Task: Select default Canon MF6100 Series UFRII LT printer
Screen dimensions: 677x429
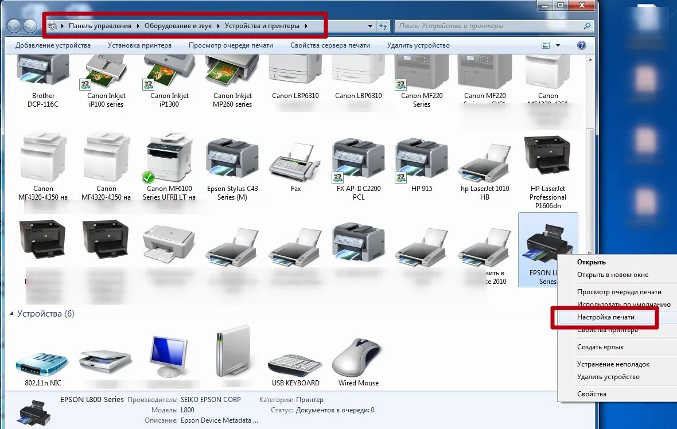Action: (x=169, y=167)
